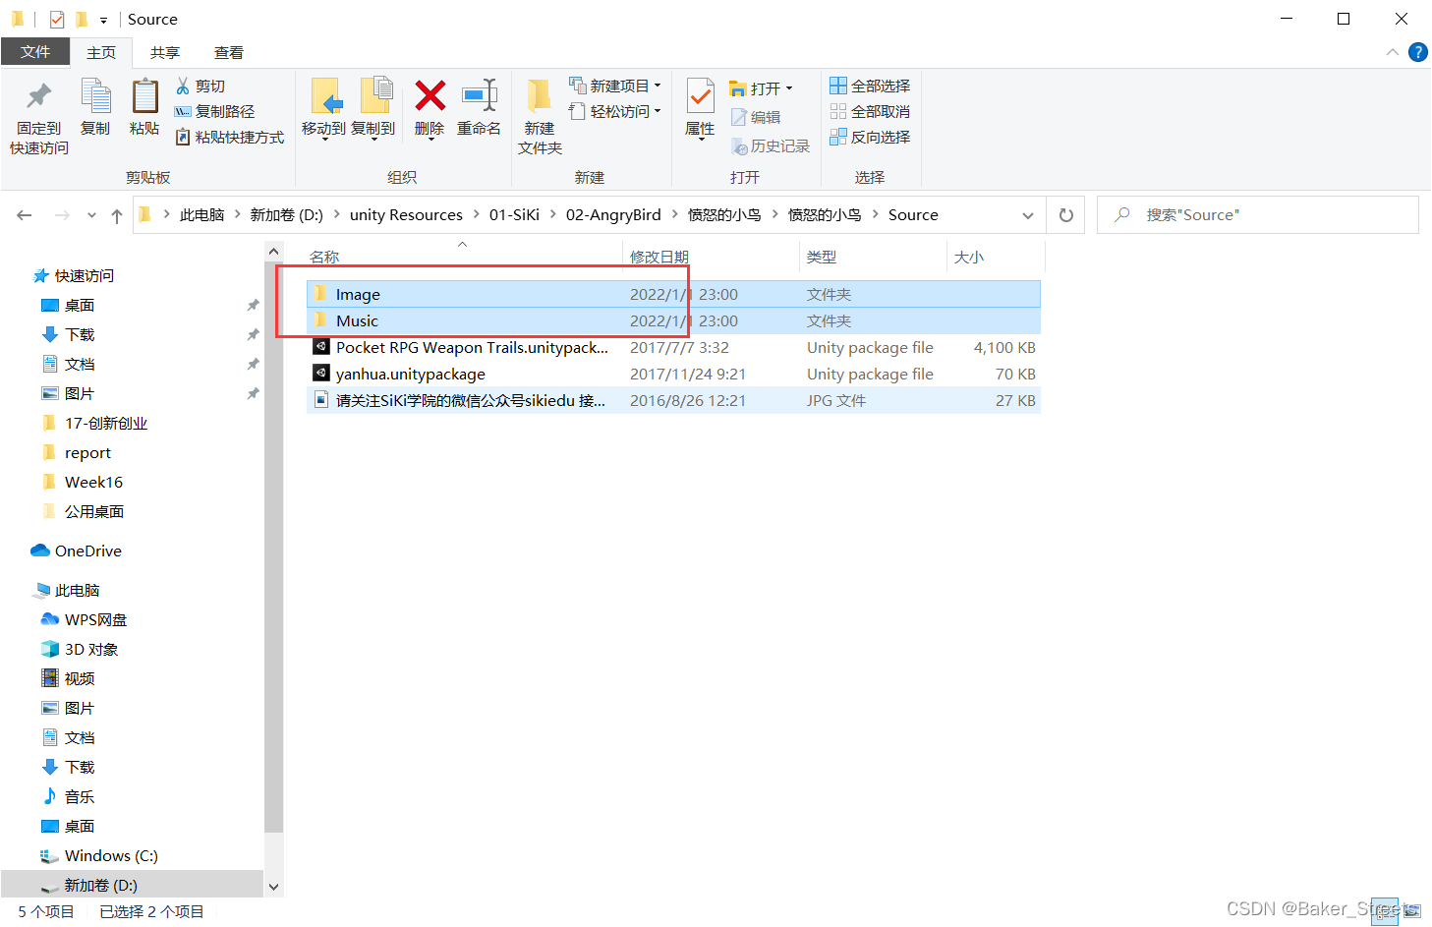Invert the current selection

pyautogui.click(x=870, y=138)
